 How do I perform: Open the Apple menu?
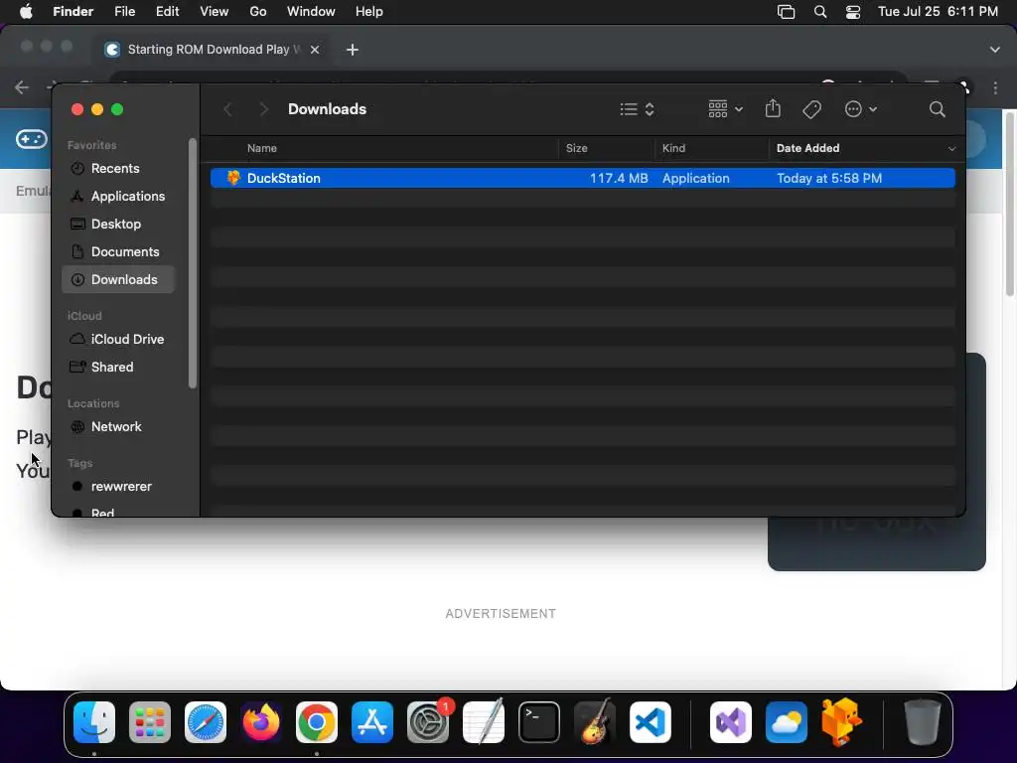(x=26, y=12)
